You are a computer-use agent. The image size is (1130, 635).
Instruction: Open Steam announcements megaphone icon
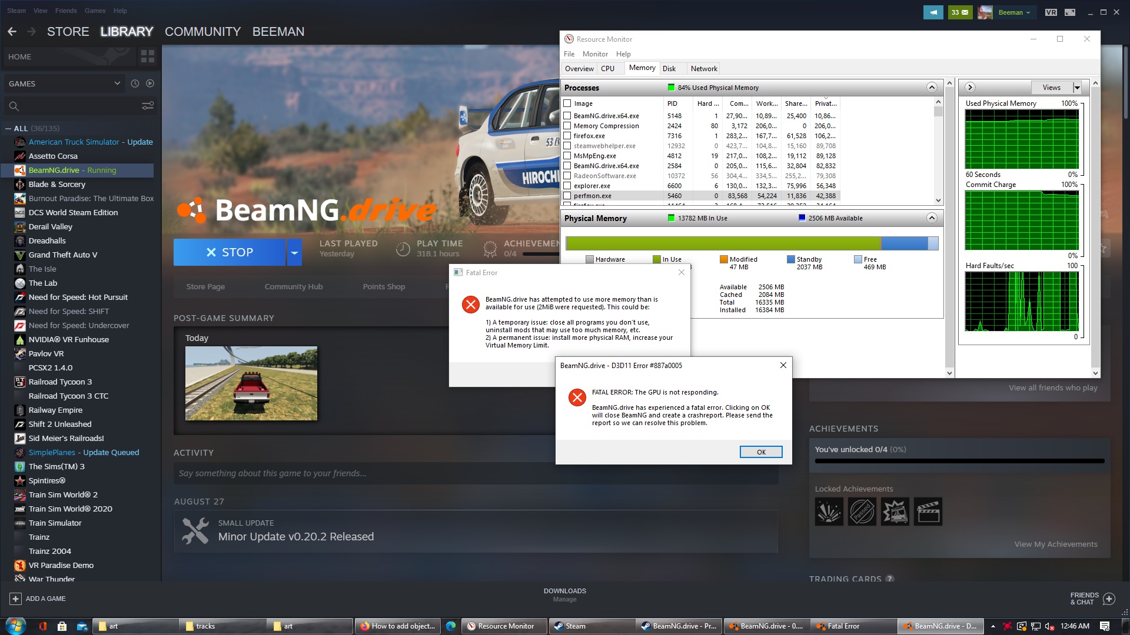[933, 12]
